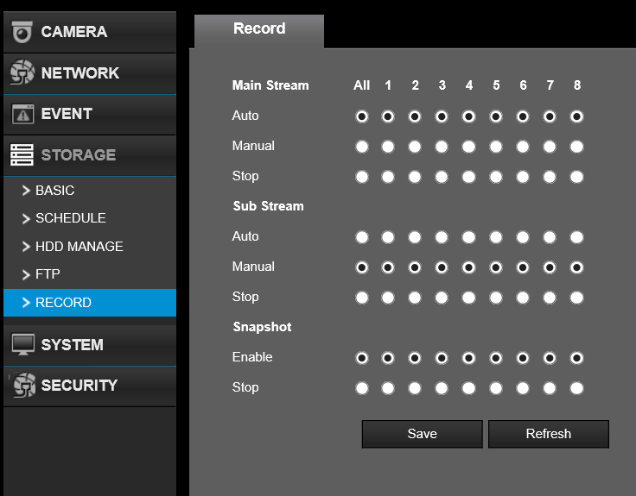Set Sub Stream Stop for channel 2
Image resolution: width=636 pixels, height=496 pixels.
pos(415,298)
